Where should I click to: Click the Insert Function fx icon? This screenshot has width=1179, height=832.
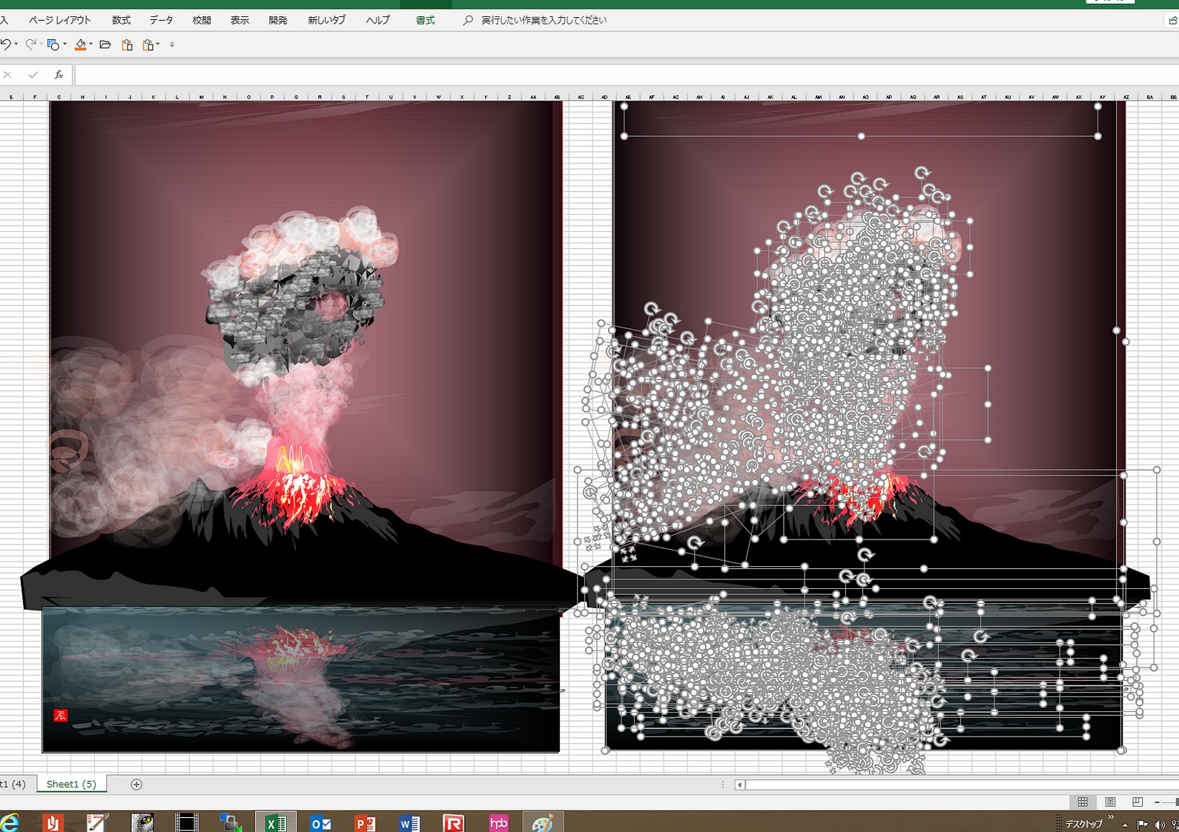point(59,75)
